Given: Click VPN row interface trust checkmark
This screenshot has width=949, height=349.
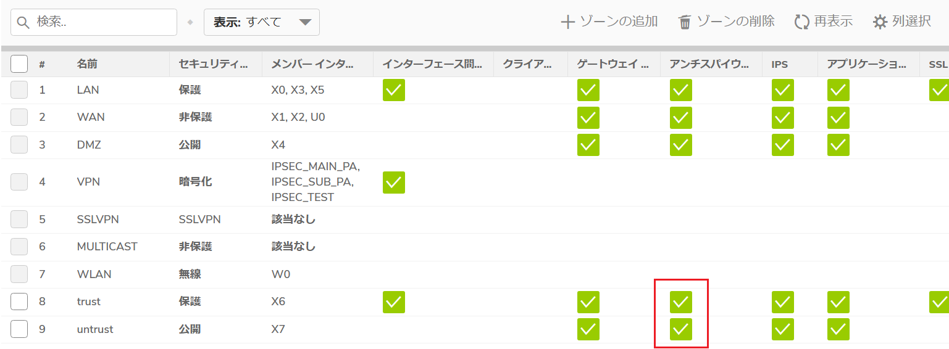Looking at the screenshot, I should 394,183.
